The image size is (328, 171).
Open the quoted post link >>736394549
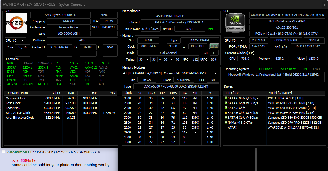coord(24,160)
